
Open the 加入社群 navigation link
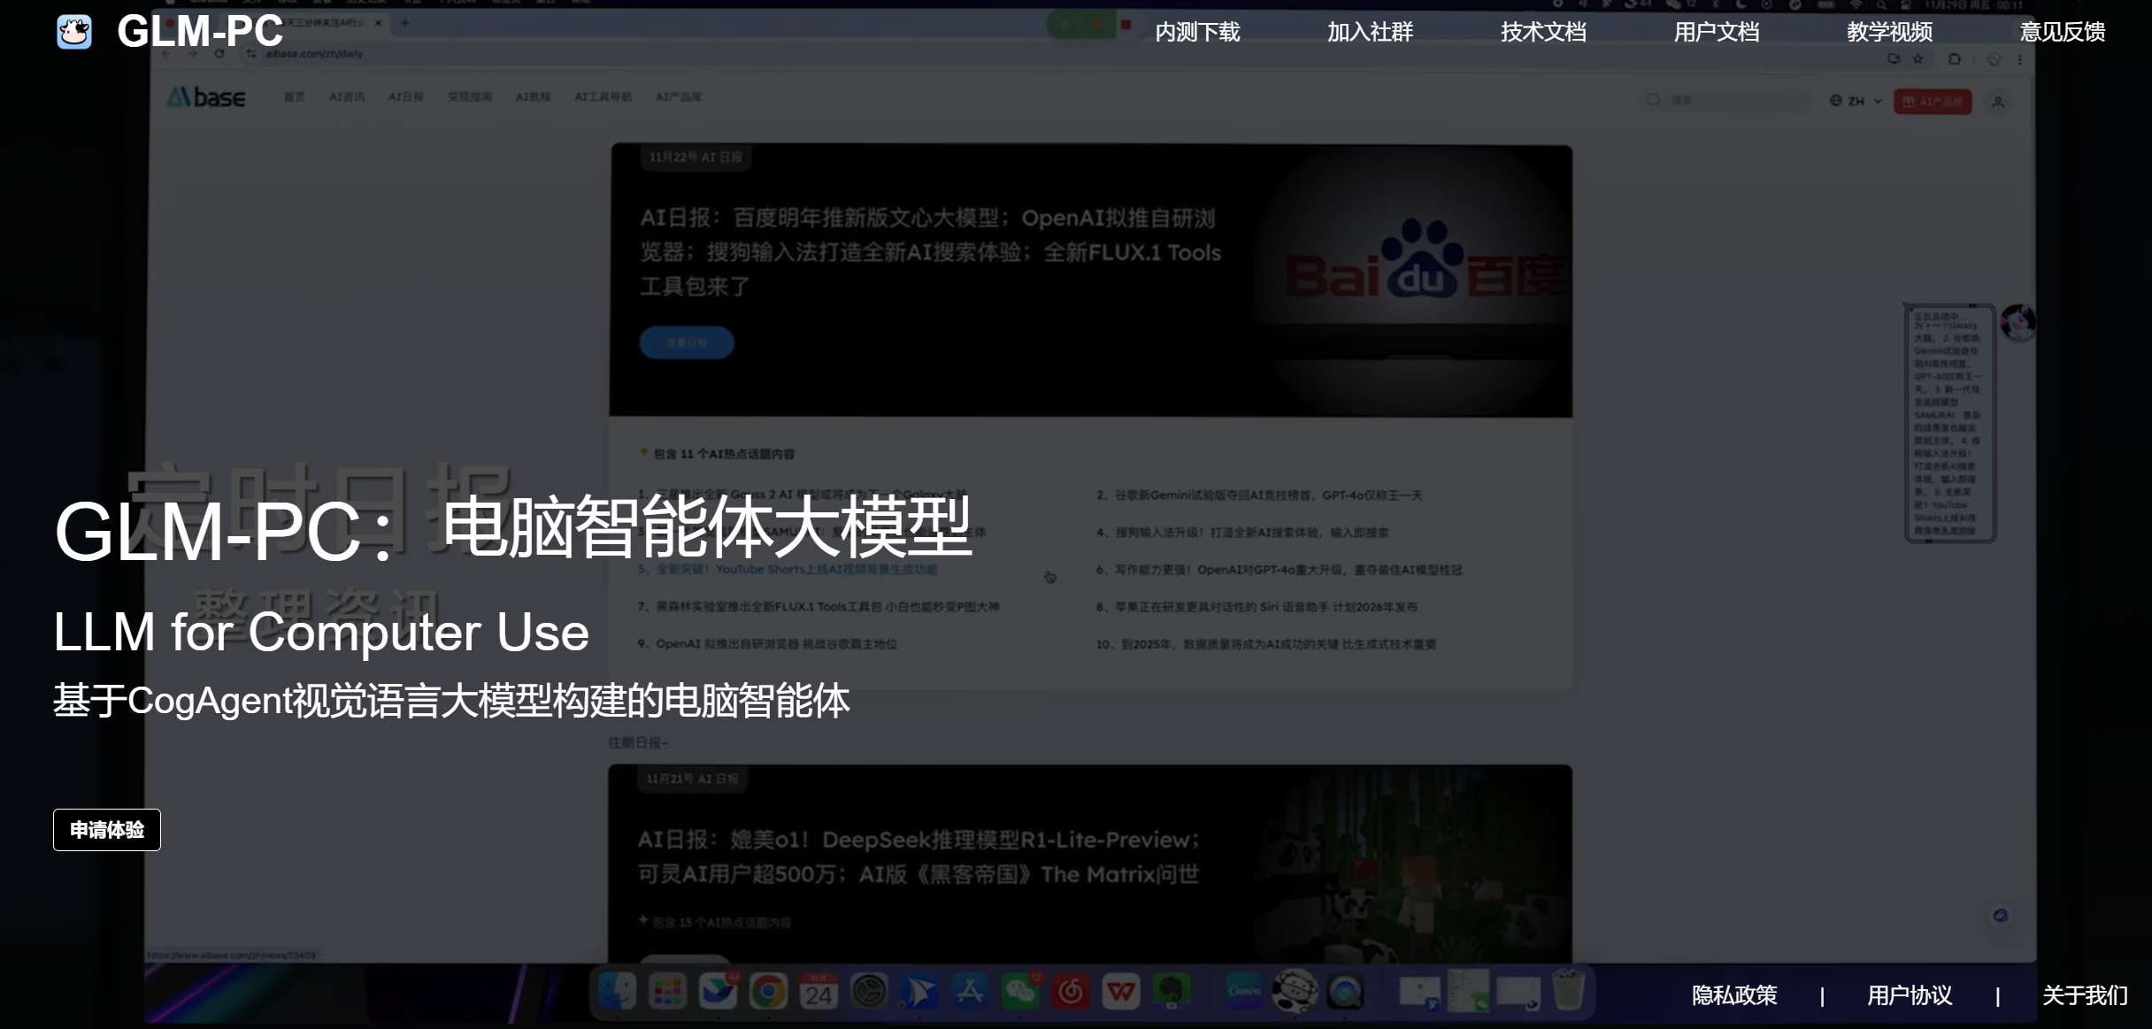pos(1370,32)
